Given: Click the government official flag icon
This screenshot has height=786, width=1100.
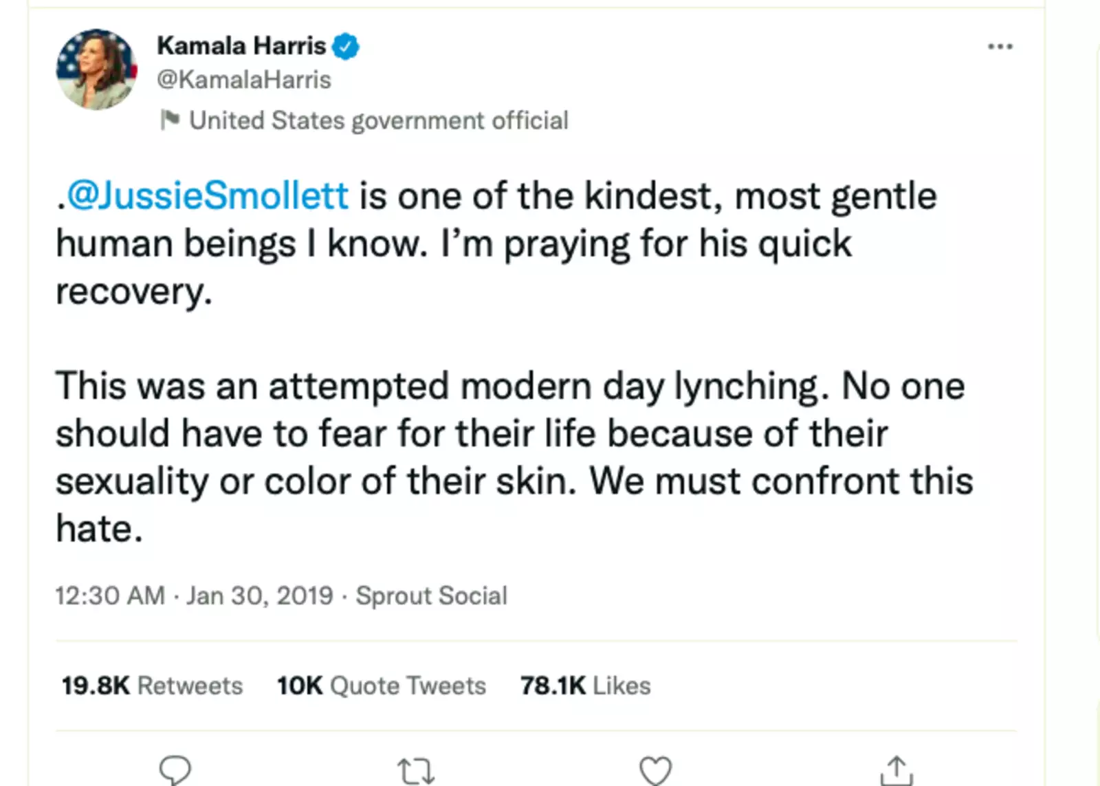Looking at the screenshot, I should 169,120.
